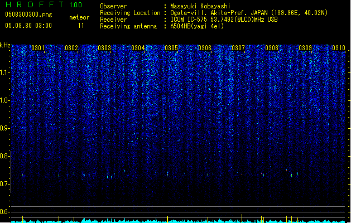Screen dimensions: 351x223
Task: Click the Ogata-vill. Akita-Pref. JAPAN location text
Action: pyautogui.click(x=249, y=13)
